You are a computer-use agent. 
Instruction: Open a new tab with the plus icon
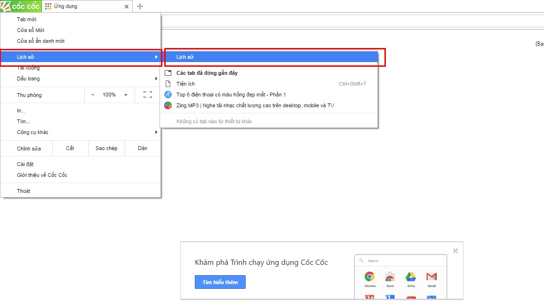click(x=140, y=7)
